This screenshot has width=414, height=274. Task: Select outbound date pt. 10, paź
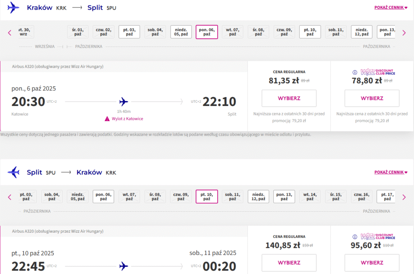[310, 32]
